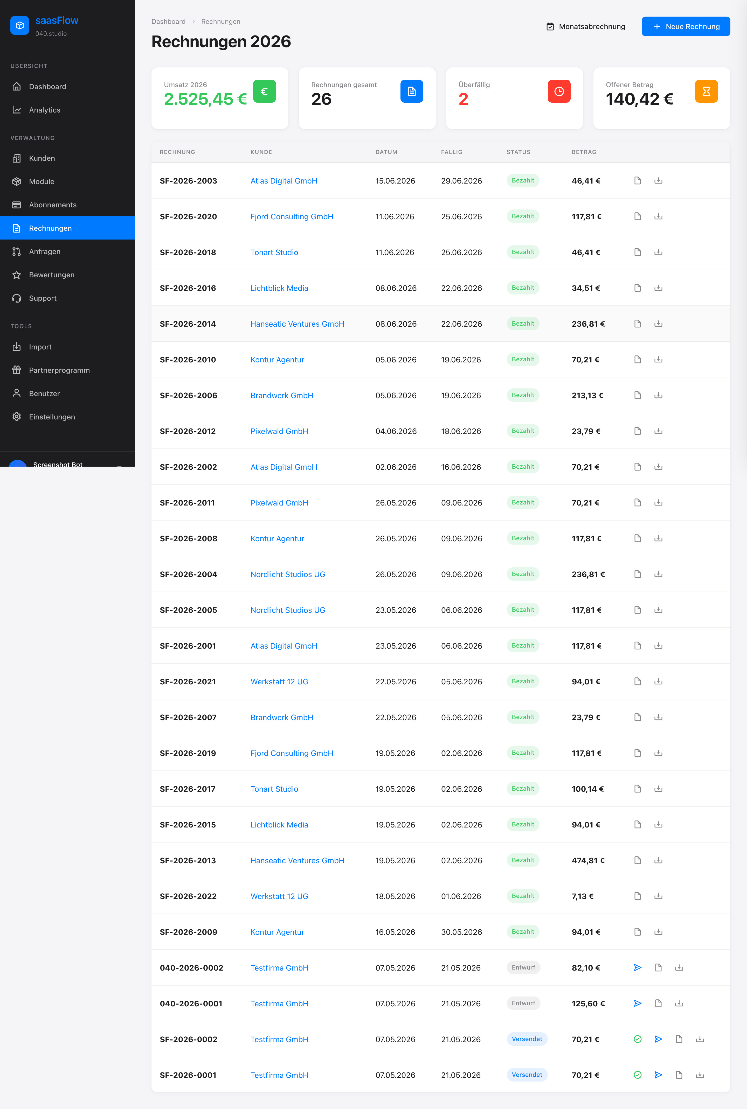
Task: Click the saasFlow logo icon
Action: (x=19, y=26)
